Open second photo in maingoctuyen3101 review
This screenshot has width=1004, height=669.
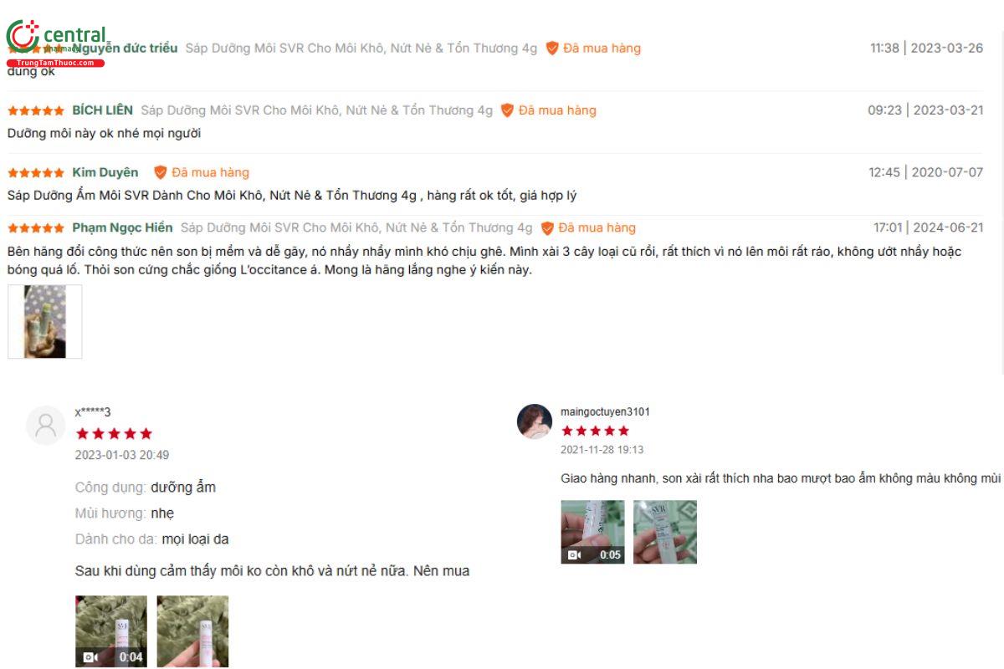click(x=665, y=532)
